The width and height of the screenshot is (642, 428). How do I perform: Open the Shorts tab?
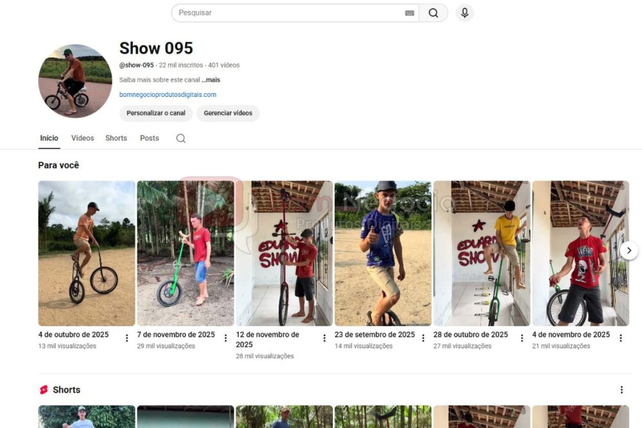pyautogui.click(x=116, y=138)
